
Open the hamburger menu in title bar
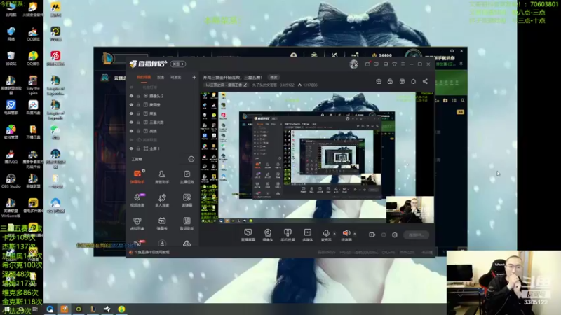pos(403,64)
